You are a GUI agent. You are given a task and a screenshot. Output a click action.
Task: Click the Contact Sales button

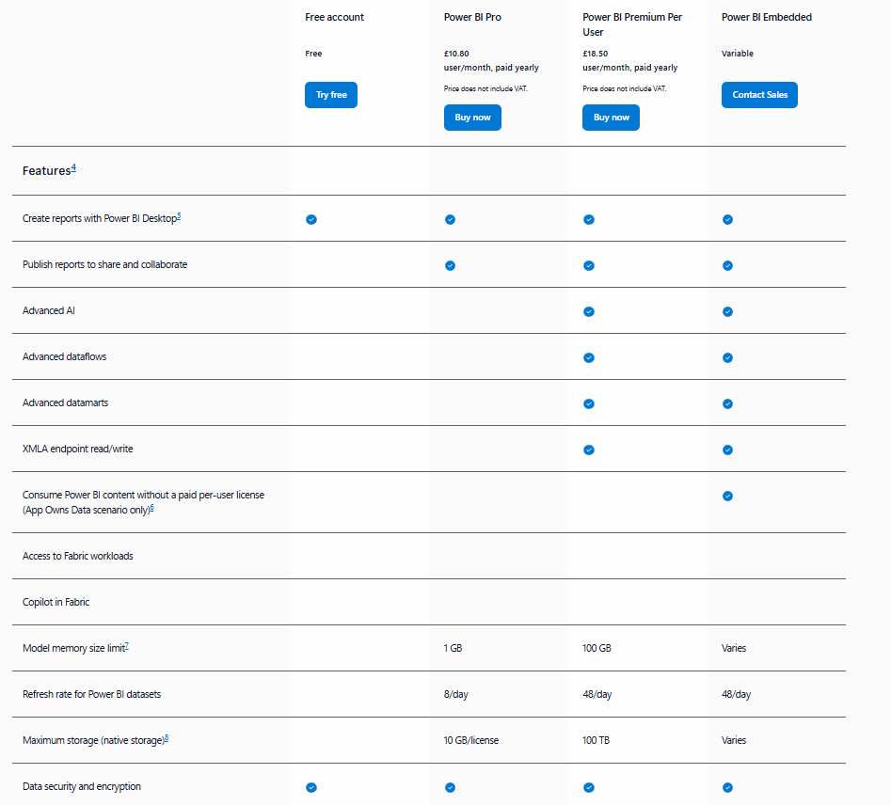759,95
